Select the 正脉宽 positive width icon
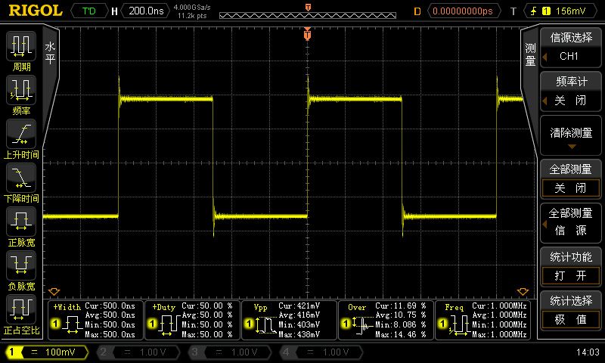 tap(20, 225)
